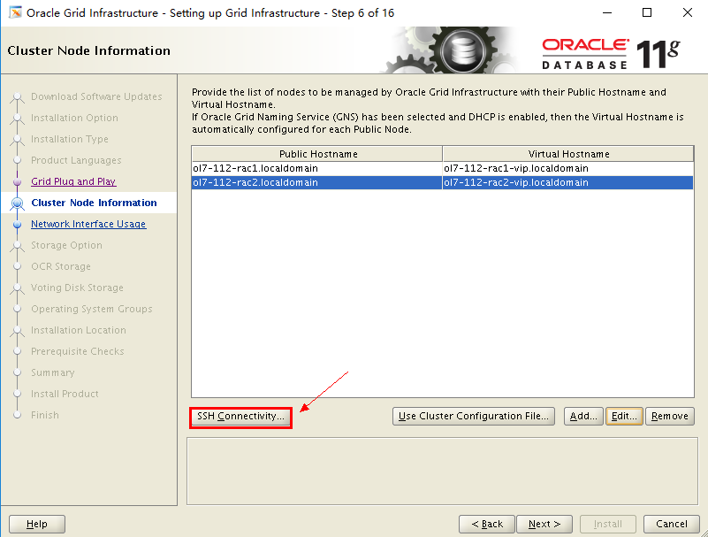Cancel the Grid Infrastructure installation
Viewport: 708px width, 537px height.
point(672,524)
